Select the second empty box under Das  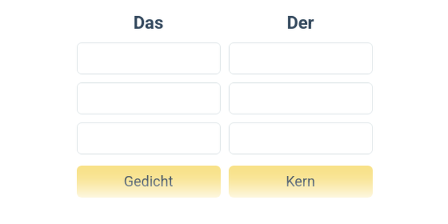click(x=148, y=98)
